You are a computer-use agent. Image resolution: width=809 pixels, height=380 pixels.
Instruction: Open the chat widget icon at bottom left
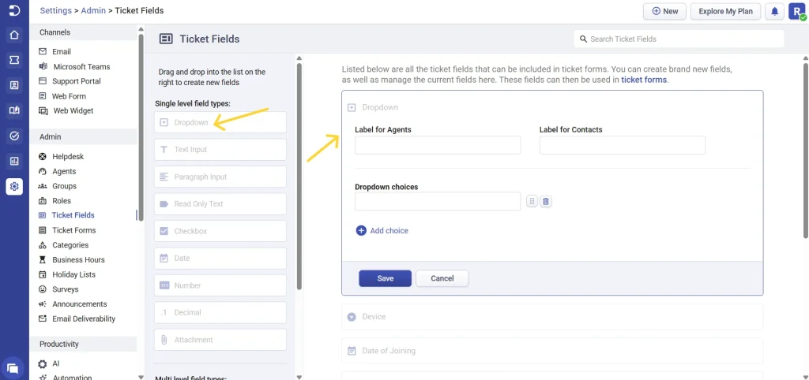(13, 368)
